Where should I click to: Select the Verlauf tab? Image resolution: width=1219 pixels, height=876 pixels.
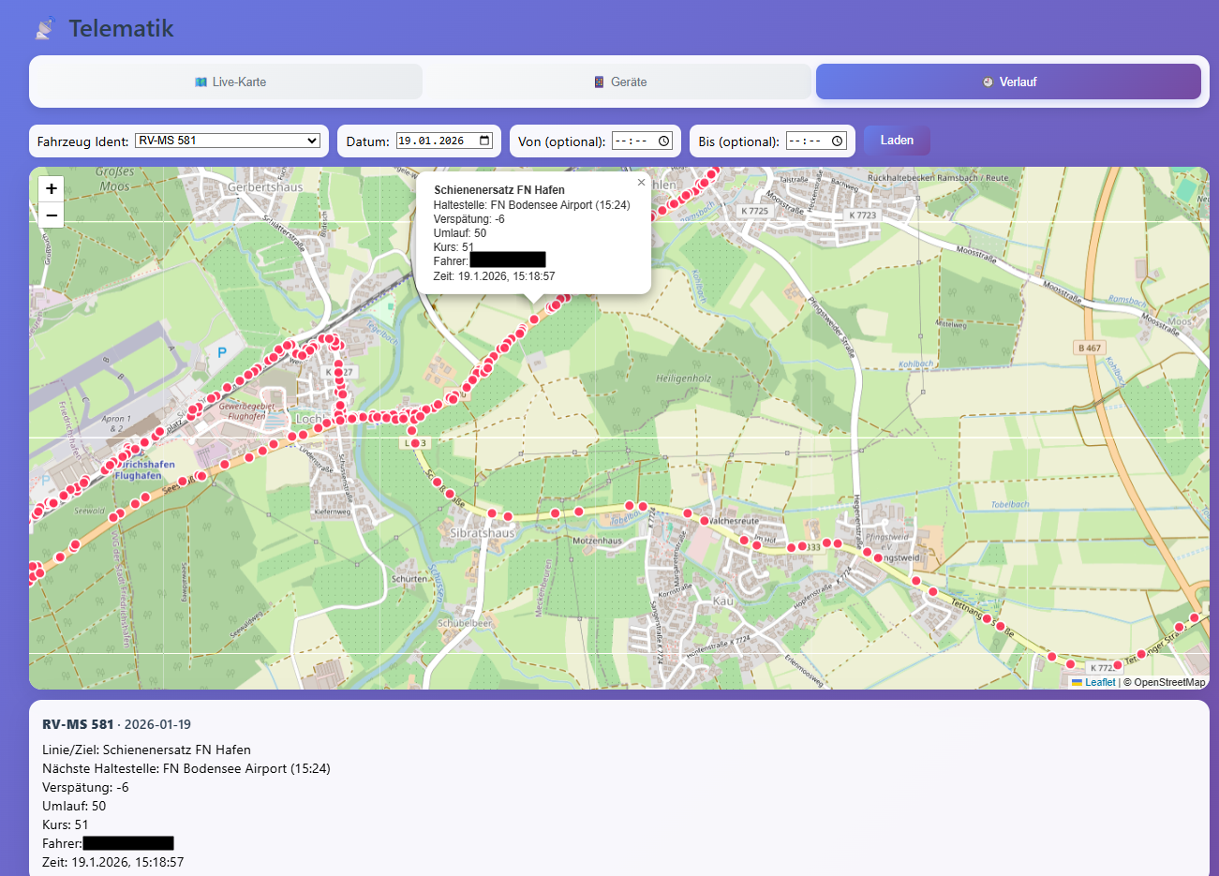tap(1008, 82)
